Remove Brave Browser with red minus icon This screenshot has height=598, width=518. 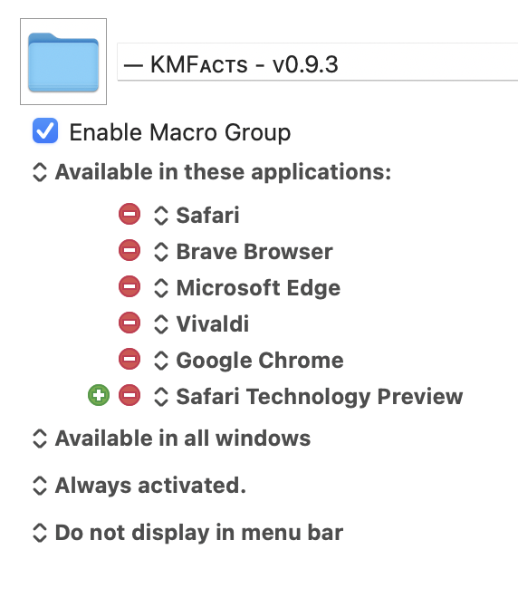click(129, 250)
